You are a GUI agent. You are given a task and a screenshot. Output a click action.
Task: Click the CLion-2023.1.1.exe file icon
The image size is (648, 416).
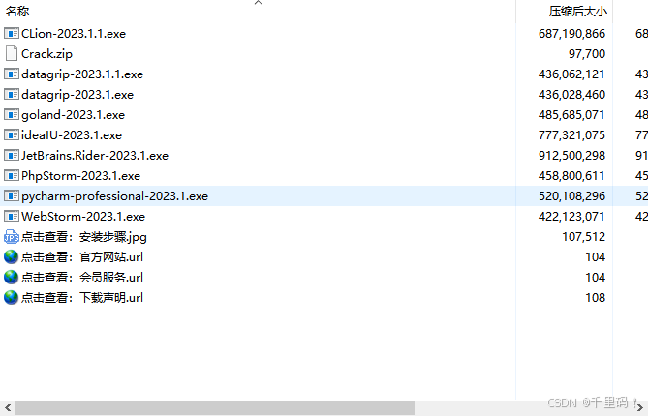coord(12,33)
